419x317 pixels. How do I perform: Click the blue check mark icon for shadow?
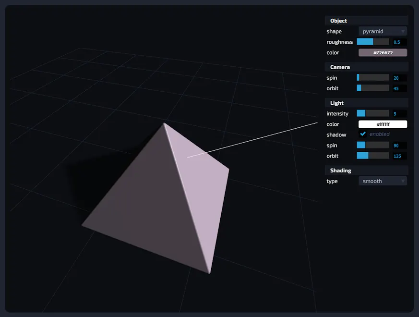(x=363, y=134)
